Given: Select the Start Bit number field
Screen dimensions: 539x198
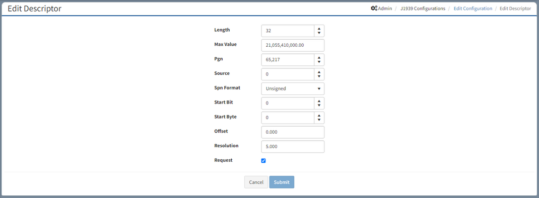Looking at the screenshot, I should (x=288, y=104).
